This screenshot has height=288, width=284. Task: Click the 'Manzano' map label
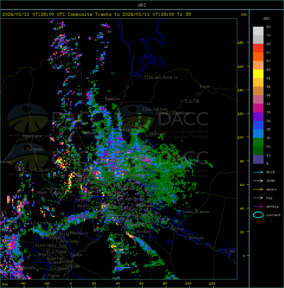29,267
